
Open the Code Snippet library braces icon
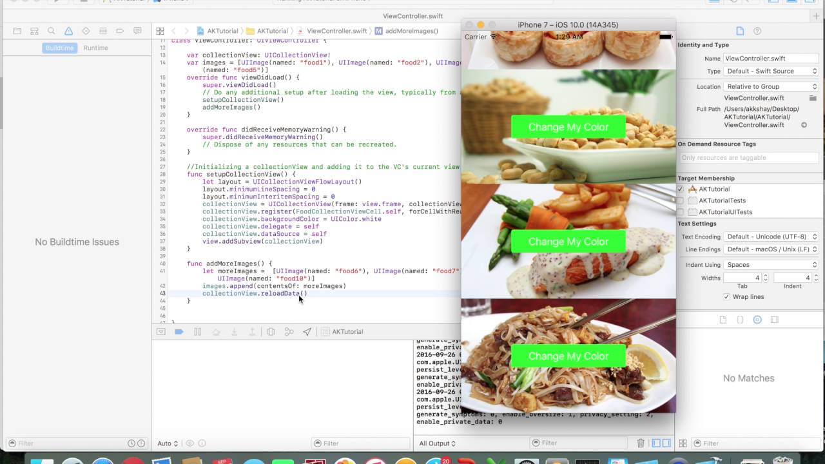point(740,320)
